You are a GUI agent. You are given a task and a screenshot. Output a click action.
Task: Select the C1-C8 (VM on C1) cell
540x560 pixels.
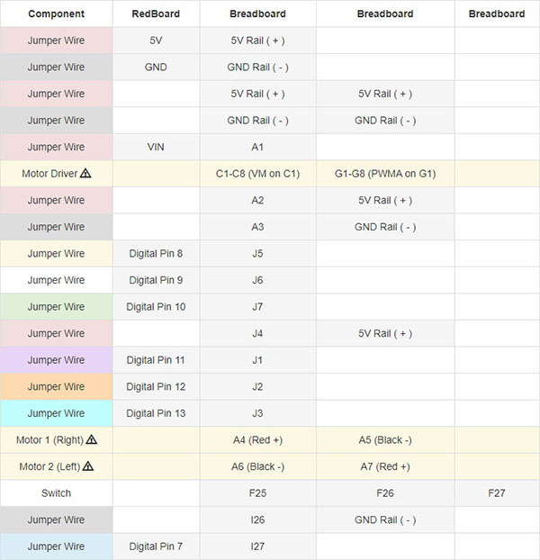tap(257, 174)
